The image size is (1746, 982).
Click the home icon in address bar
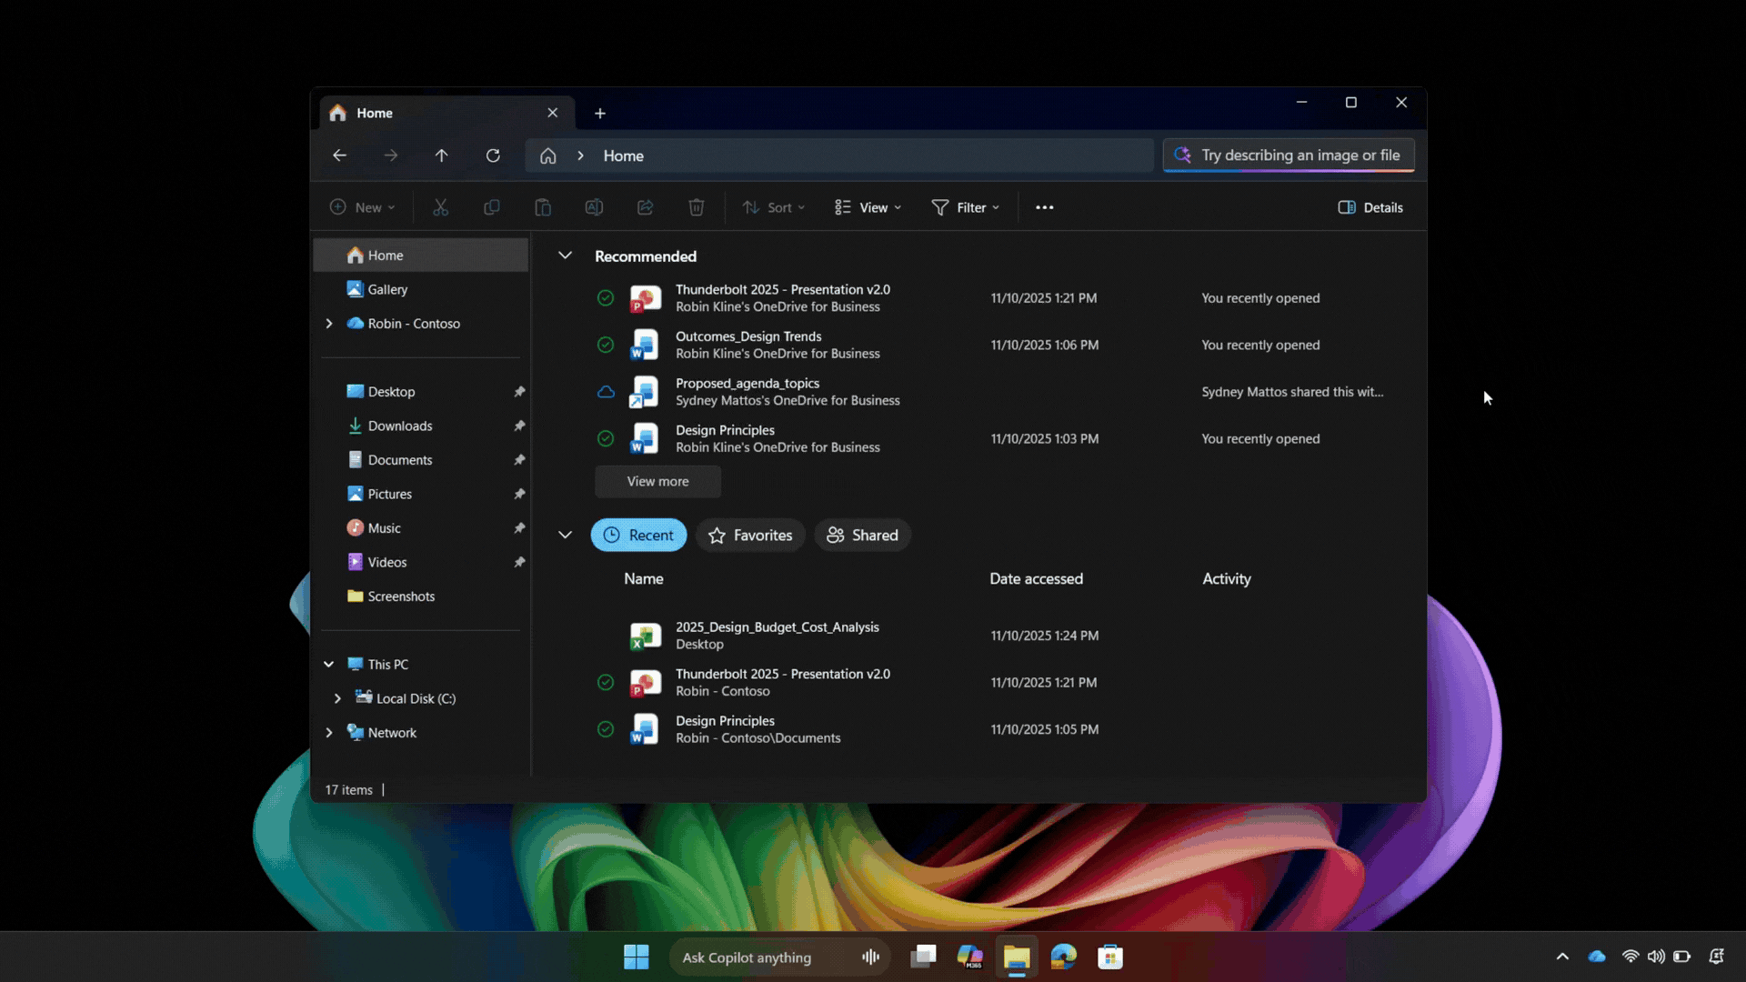coord(547,155)
